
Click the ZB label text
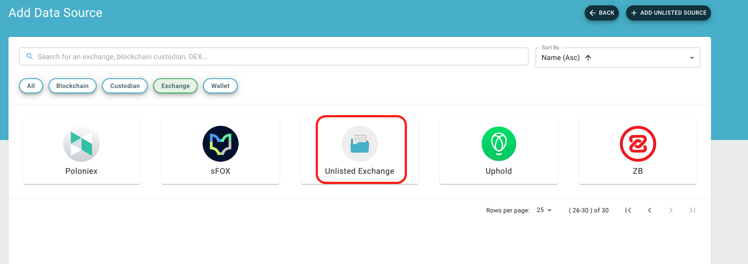click(x=638, y=171)
